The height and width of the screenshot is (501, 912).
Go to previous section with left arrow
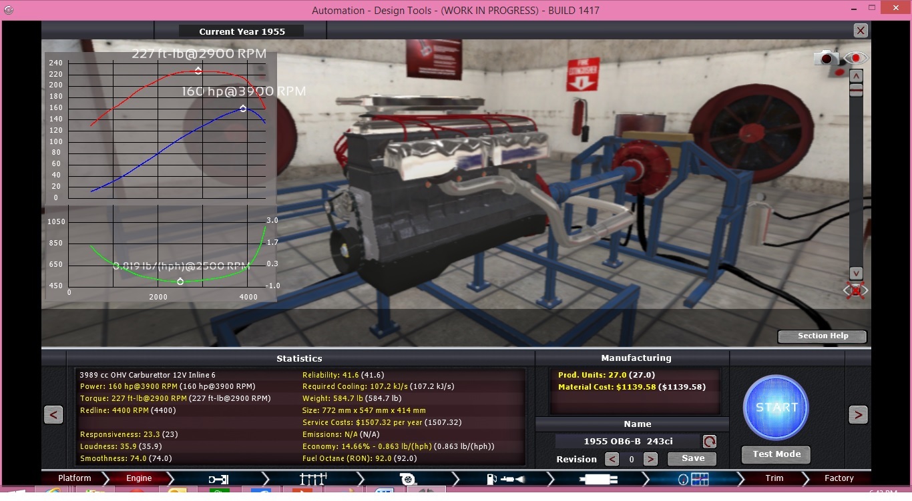pos(53,415)
